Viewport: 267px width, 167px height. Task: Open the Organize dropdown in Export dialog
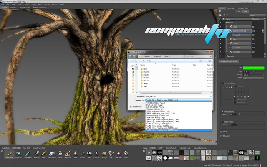coord(134,61)
